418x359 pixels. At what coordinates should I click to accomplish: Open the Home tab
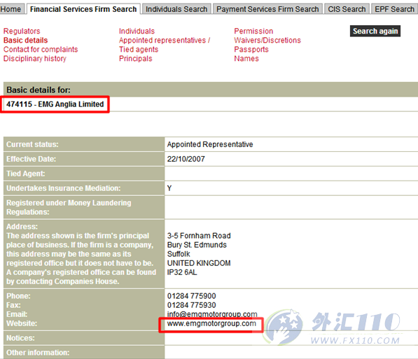[11, 9]
